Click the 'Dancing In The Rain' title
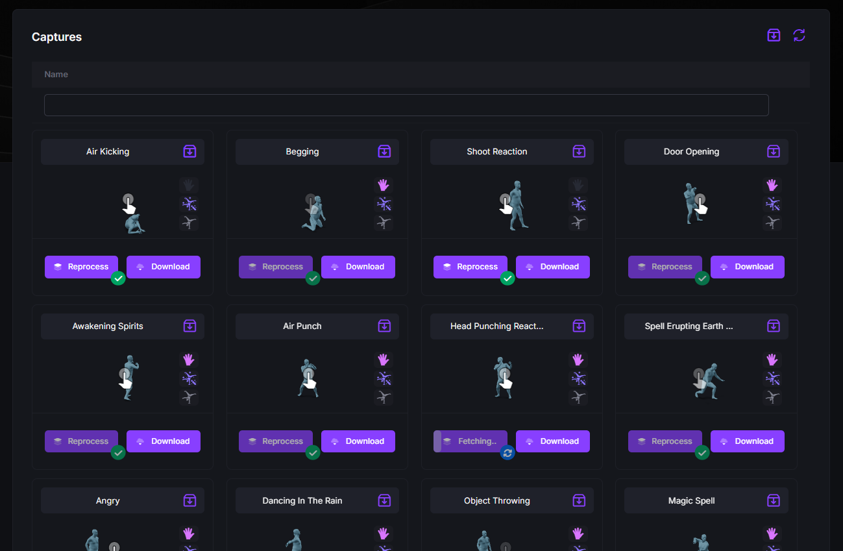 point(302,500)
